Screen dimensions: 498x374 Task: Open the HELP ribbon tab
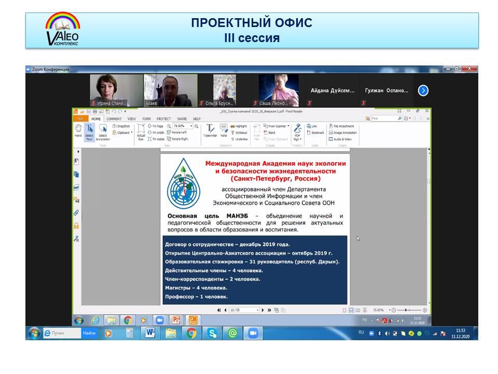[x=197, y=119]
